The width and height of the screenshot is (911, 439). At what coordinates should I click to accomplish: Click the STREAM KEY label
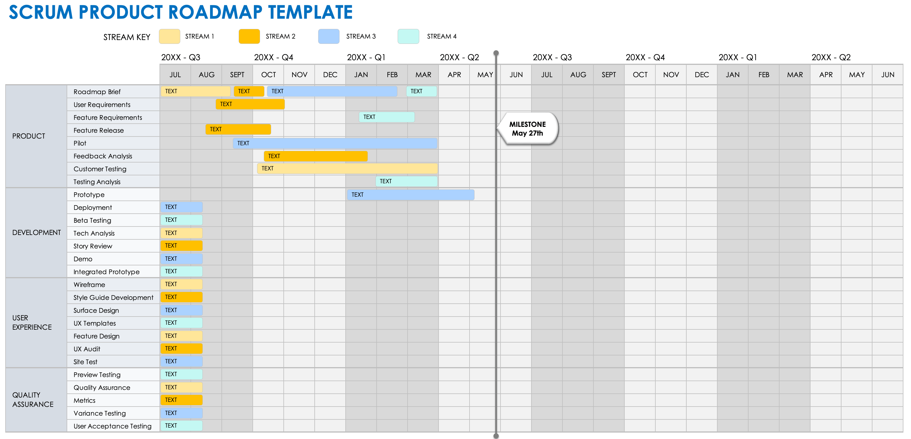pyautogui.click(x=127, y=37)
